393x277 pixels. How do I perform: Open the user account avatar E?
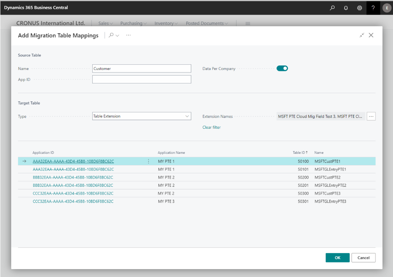pyautogui.click(x=387, y=8)
